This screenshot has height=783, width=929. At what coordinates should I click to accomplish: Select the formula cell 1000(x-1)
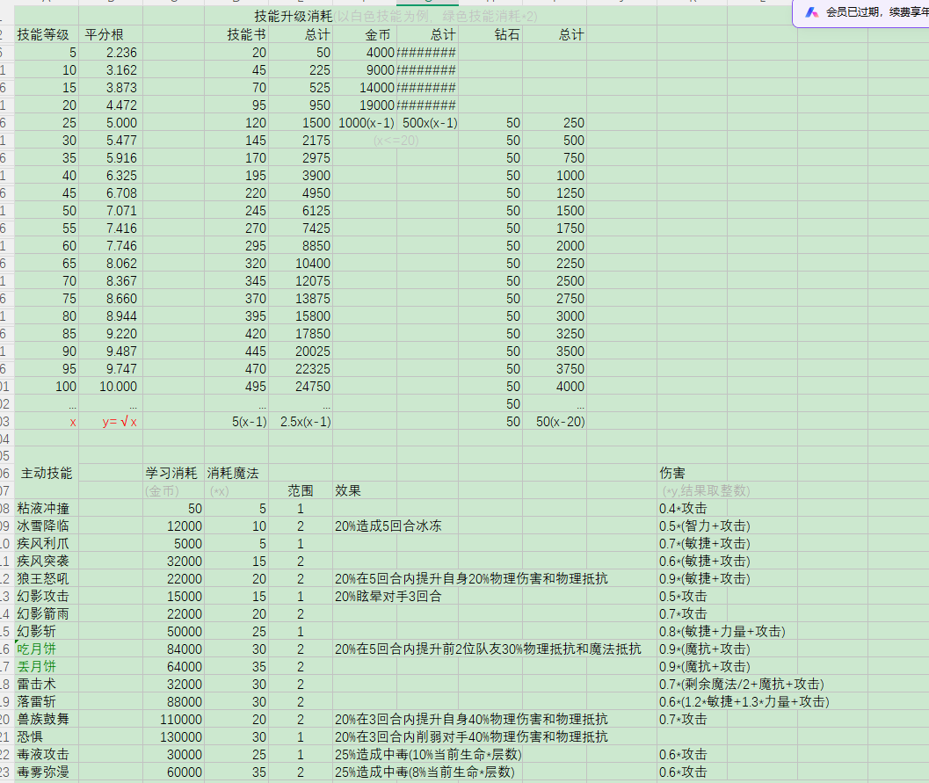(x=367, y=123)
